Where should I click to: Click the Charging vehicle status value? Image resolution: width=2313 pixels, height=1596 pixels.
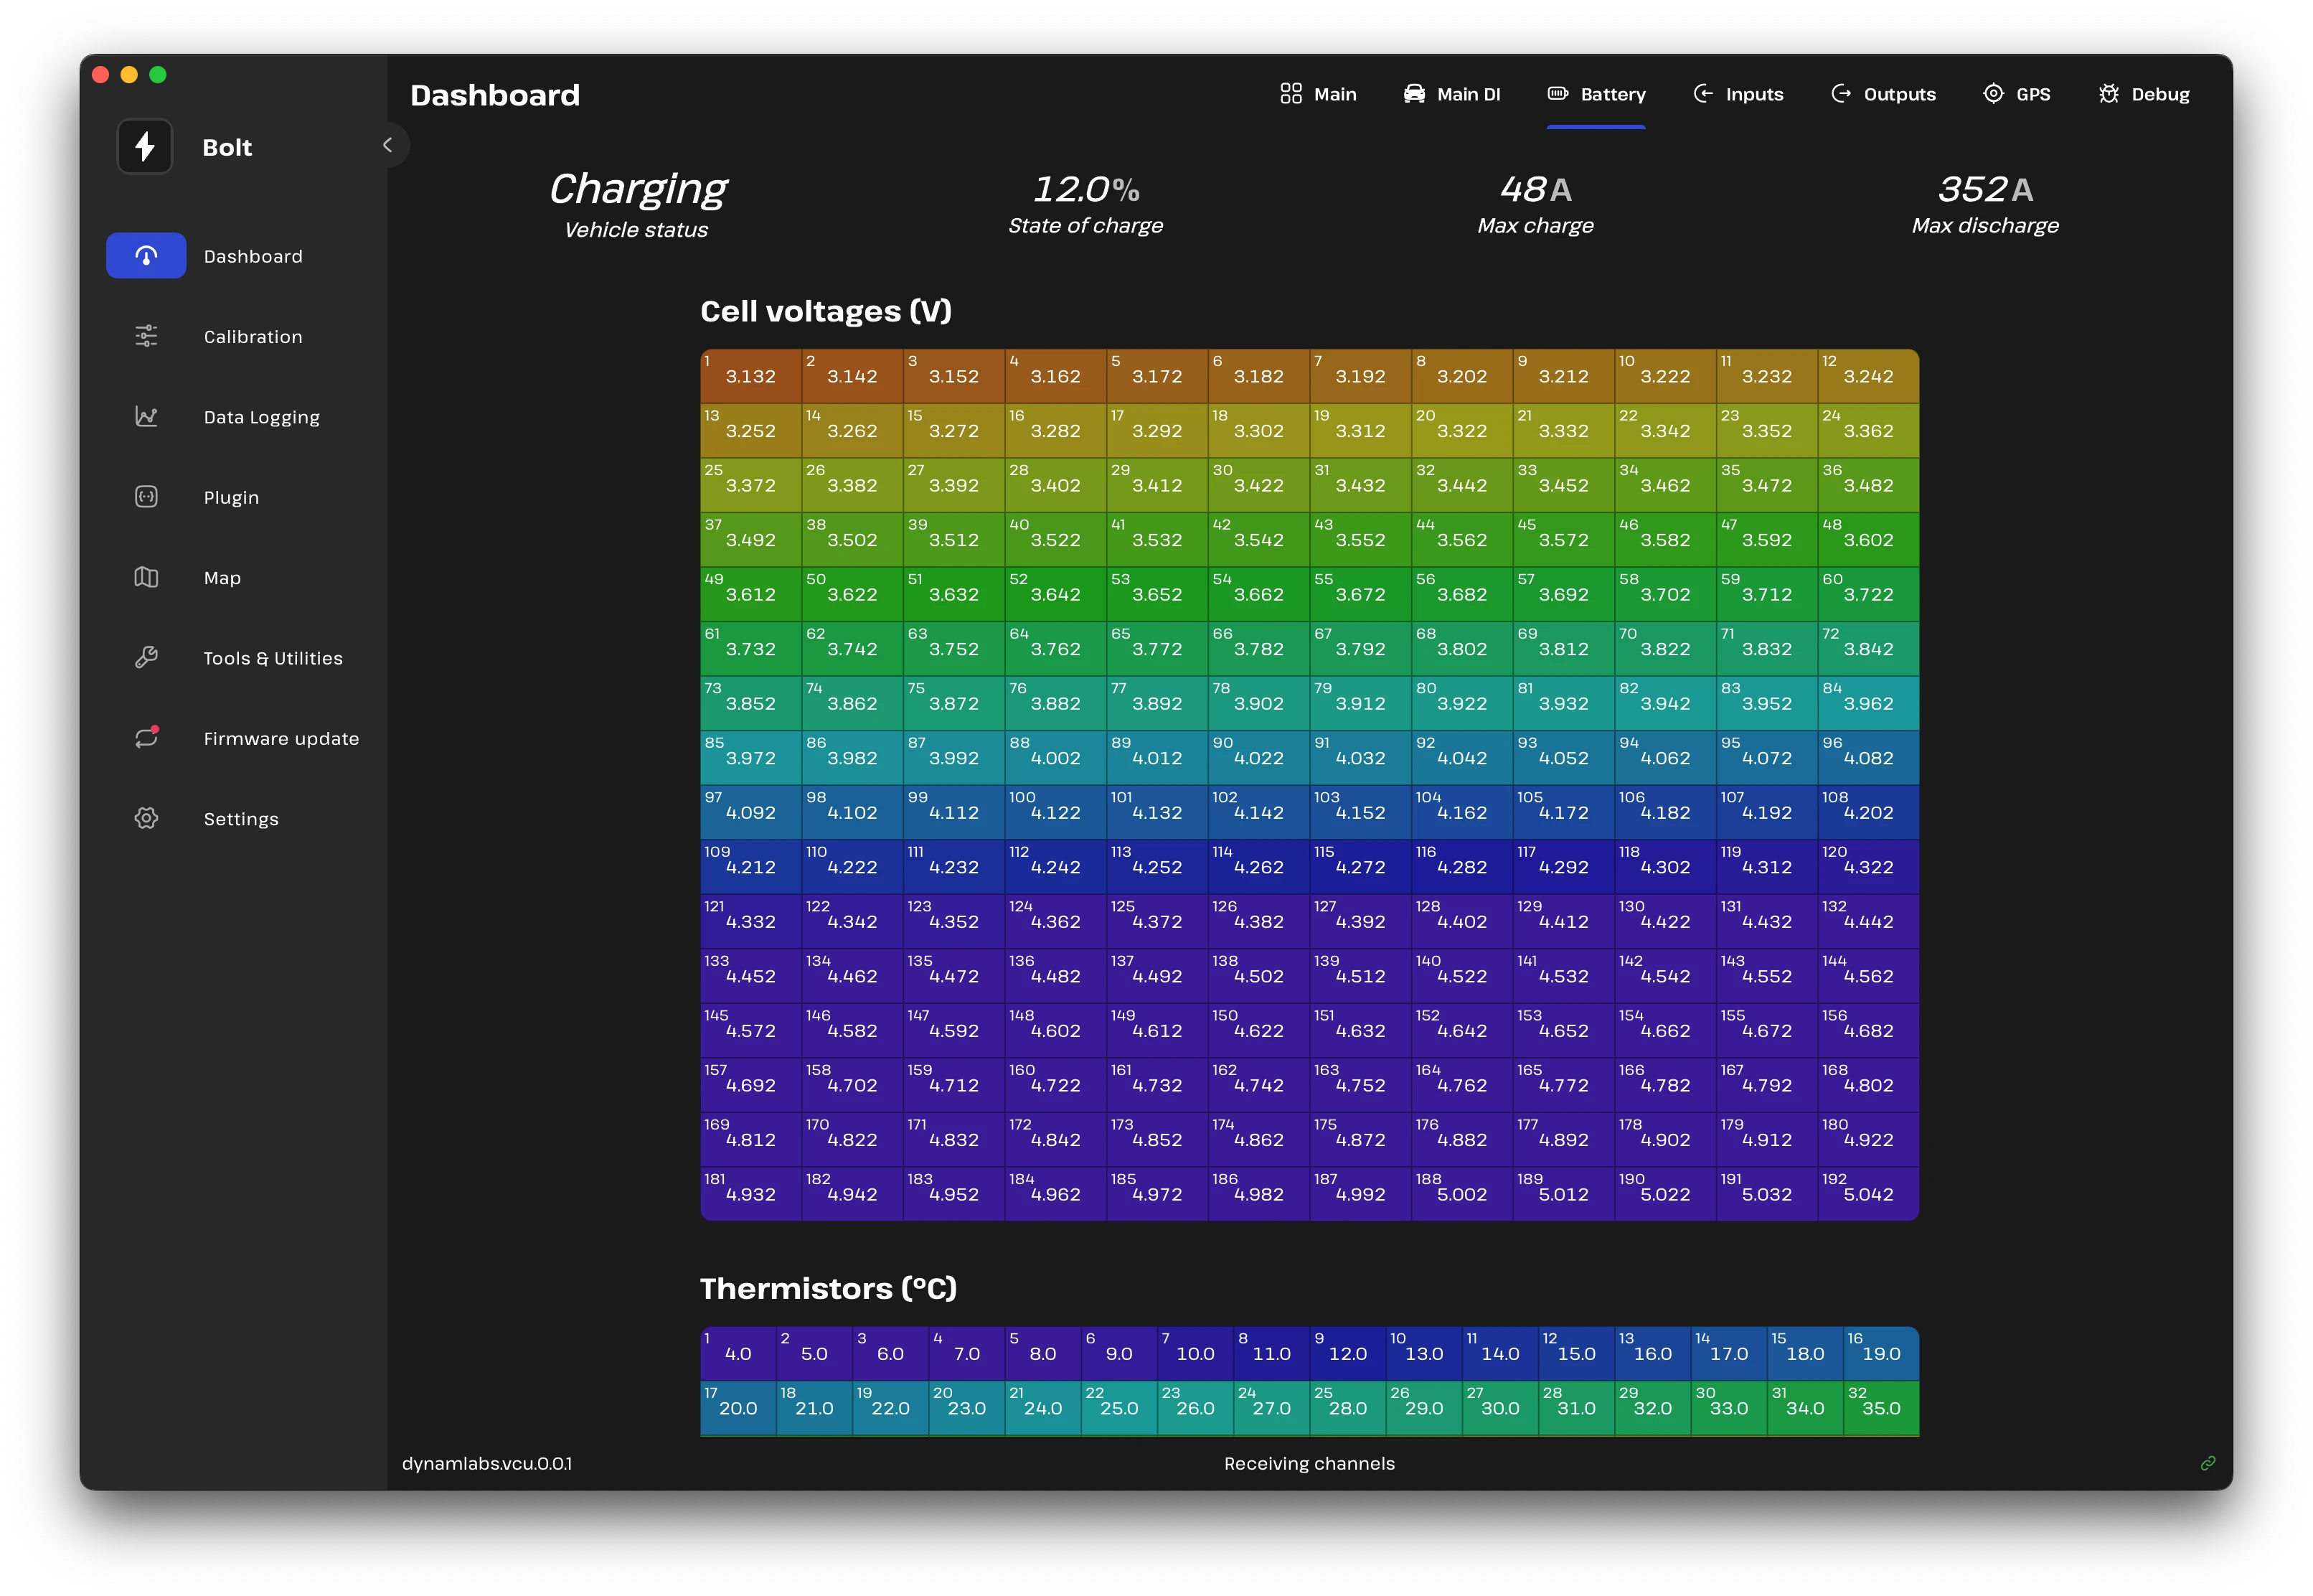(x=637, y=189)
